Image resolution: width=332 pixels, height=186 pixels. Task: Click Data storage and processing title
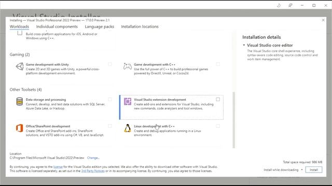46,100
